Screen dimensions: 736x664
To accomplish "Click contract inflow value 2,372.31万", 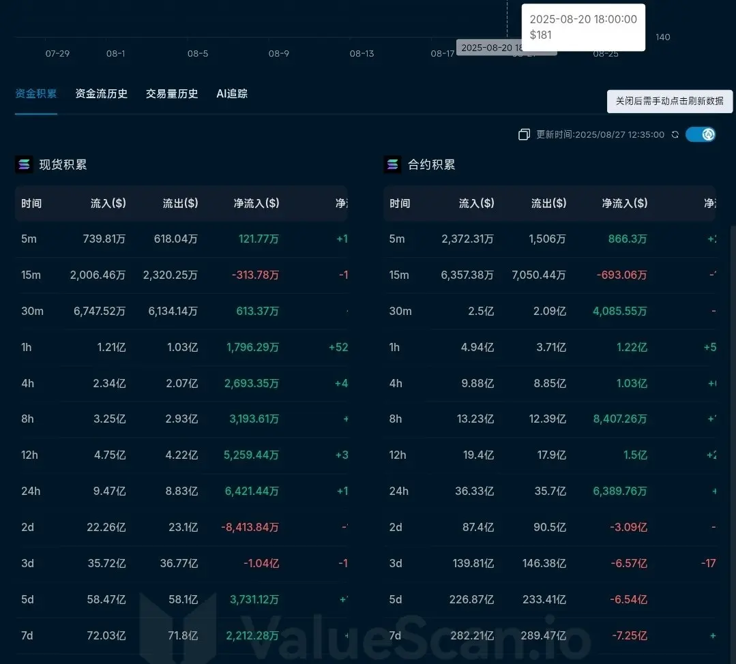I will pyautogui.click(x=467, y=239).
